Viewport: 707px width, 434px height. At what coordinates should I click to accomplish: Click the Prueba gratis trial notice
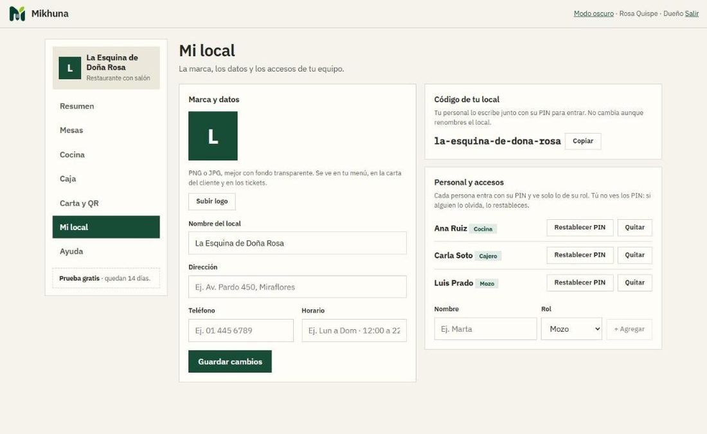pos(106,278)
